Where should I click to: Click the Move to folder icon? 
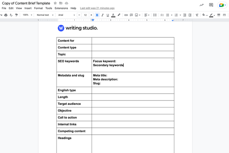pyautogui.click(x=61, y=3)
